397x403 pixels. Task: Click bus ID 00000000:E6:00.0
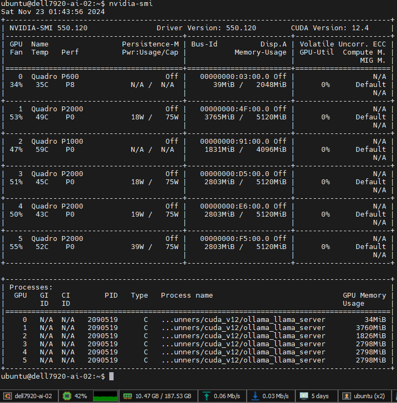click(235, 206)
